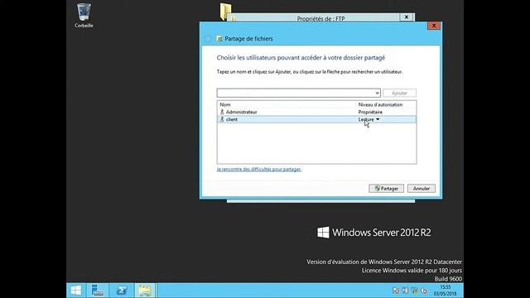This screenshot has width=530, height=298.
Task: Click the Propriétaire permission value
Action: click(x=370, y=112)
